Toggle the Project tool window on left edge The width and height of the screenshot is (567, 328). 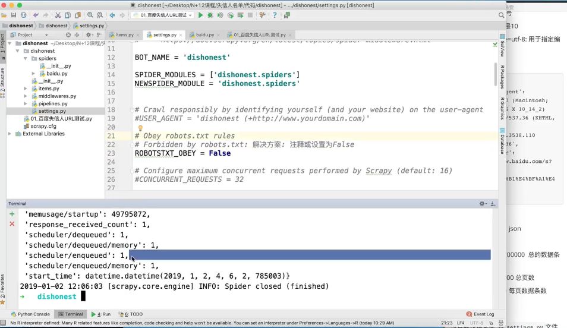[3, 45]
